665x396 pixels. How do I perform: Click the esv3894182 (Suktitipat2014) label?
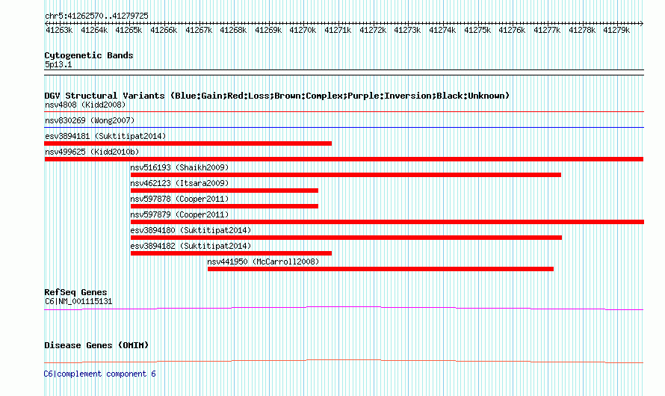(191, 246)
